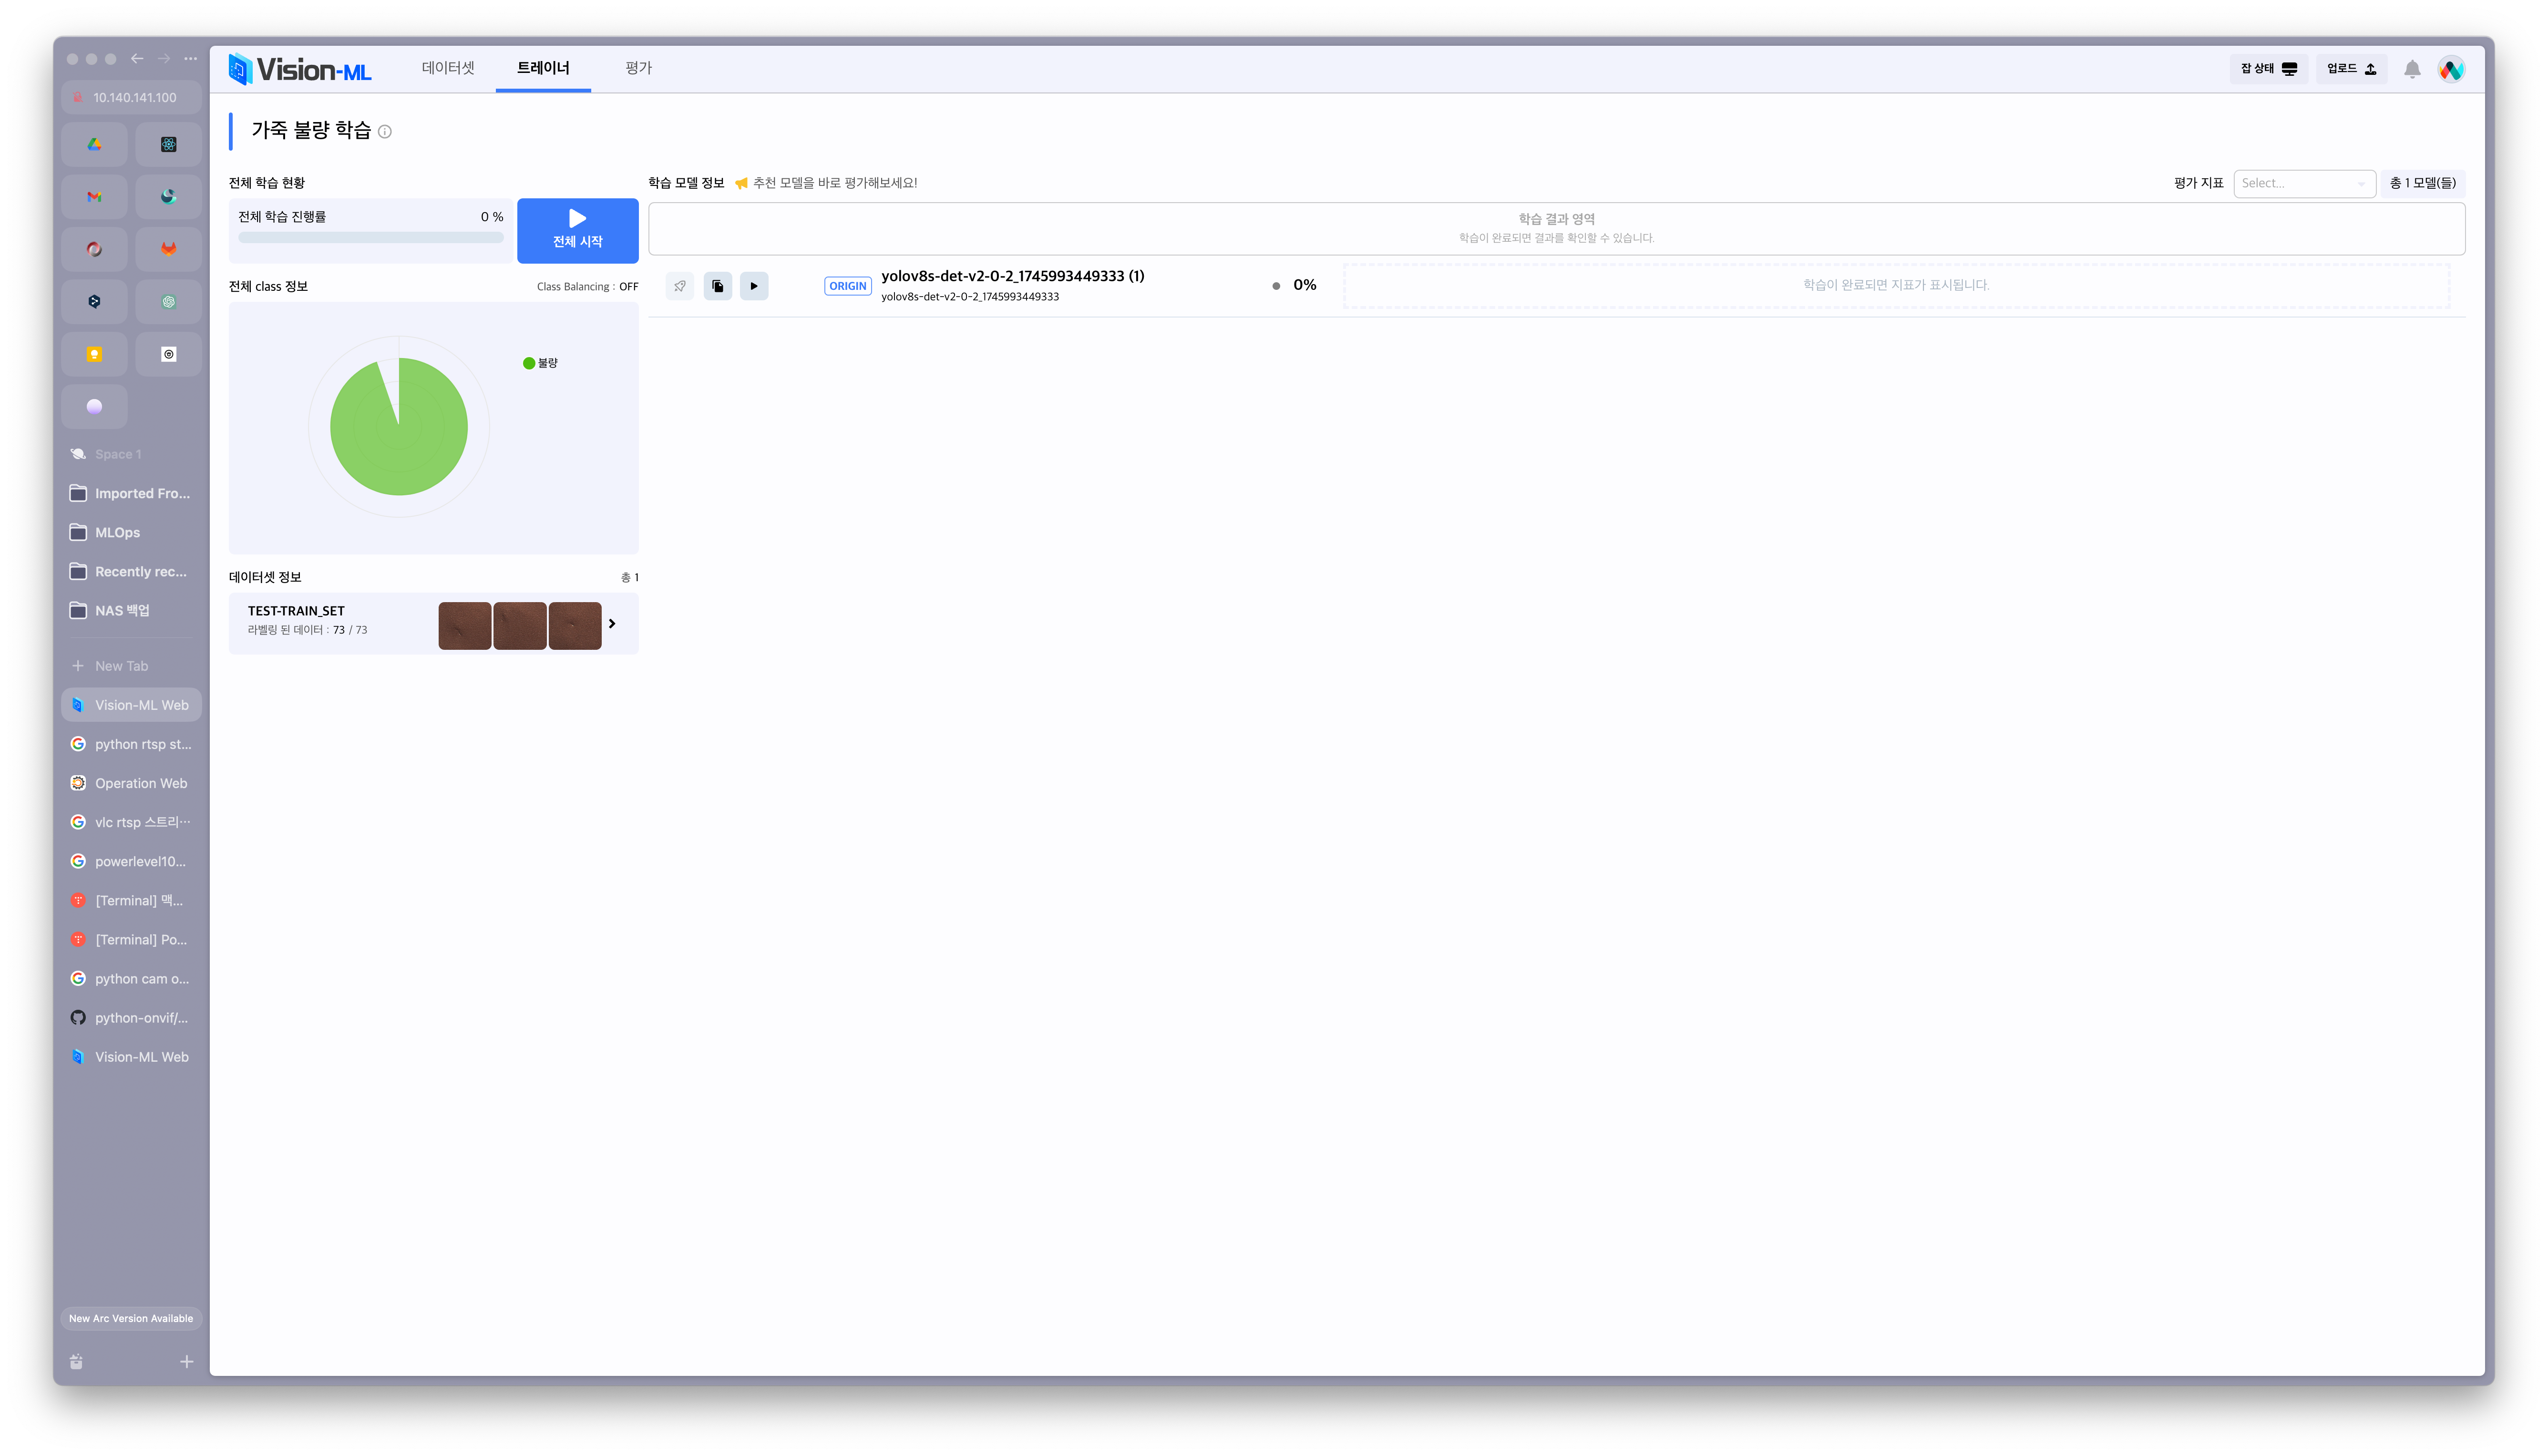Click the info icon next to 가죽 불량 학습
The height and width of the screenshot is (1456, 2548).
(385, 132)
